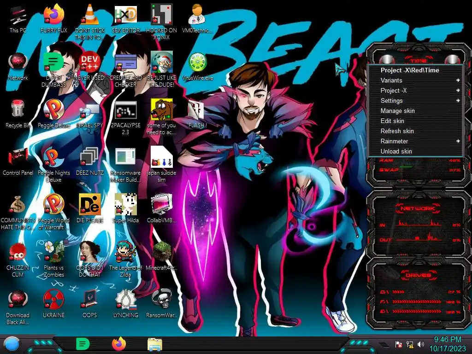Screen dimensions: 472x354
Task: Open the UKRAINE radiation symbol icon
Action: (53, 300)
